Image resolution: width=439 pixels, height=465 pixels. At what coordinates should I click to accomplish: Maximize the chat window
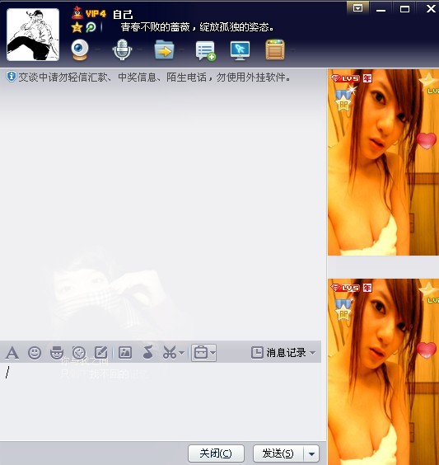coord(404,8)
